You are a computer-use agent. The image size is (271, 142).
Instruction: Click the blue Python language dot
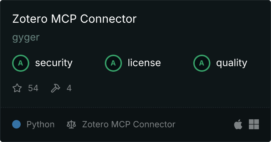(16, 124)
